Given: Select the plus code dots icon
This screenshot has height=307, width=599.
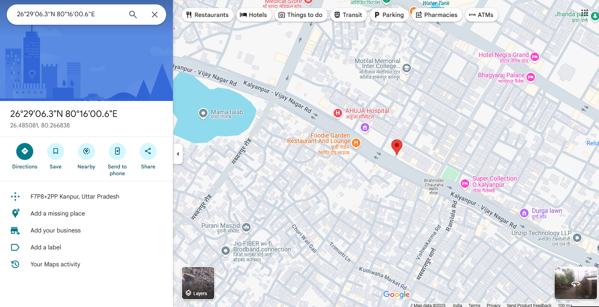Looking at the screenshot, I should (15, 197).
